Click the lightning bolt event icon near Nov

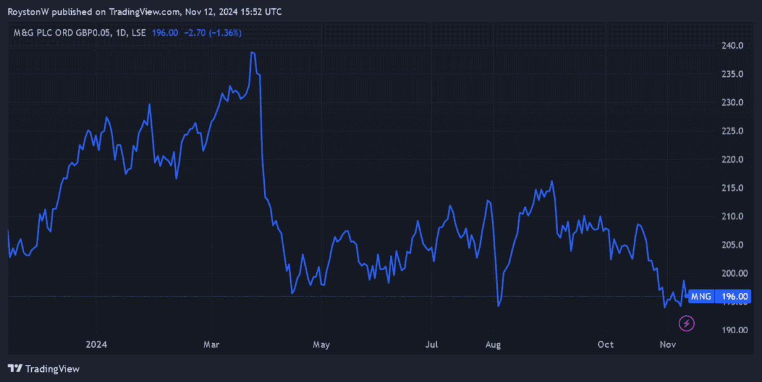[686, 323]
